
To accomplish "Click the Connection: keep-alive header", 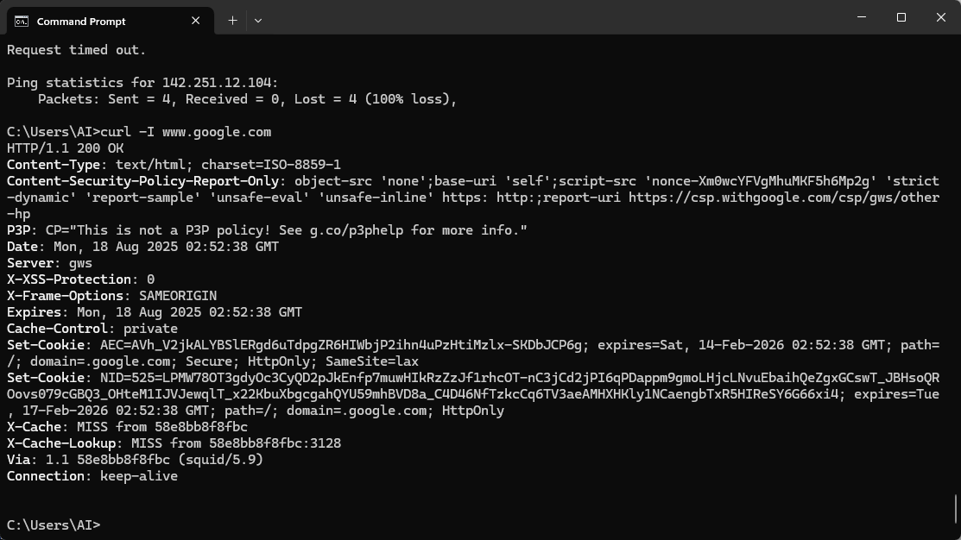I will pyautogui.click(x=92, y=476).
